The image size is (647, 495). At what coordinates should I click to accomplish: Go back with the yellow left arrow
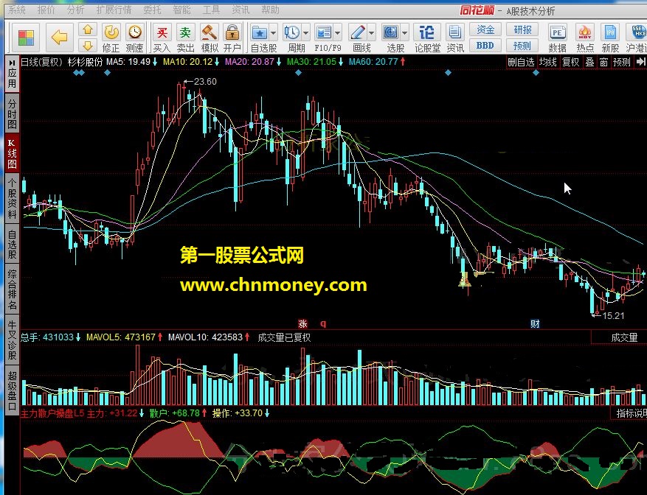pyautogui.click(x=60, y=38)
